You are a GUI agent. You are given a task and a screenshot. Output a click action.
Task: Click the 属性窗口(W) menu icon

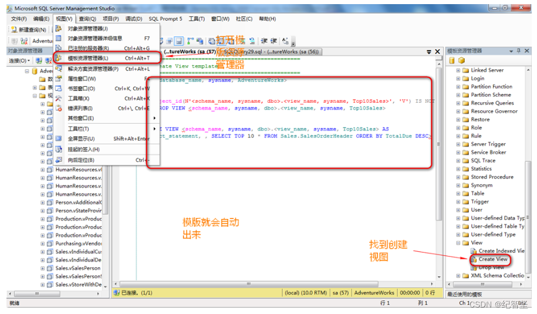pos(59,79)
